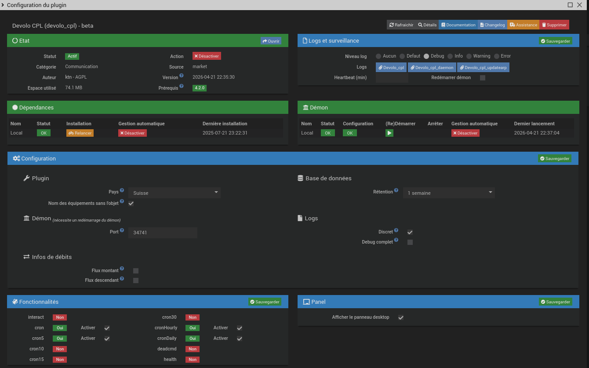
Task: Change the Rétention dropdown from 1 semaine
Action: (x=449, y=193)
